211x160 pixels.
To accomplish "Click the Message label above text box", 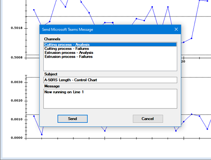I will [52, 86].
